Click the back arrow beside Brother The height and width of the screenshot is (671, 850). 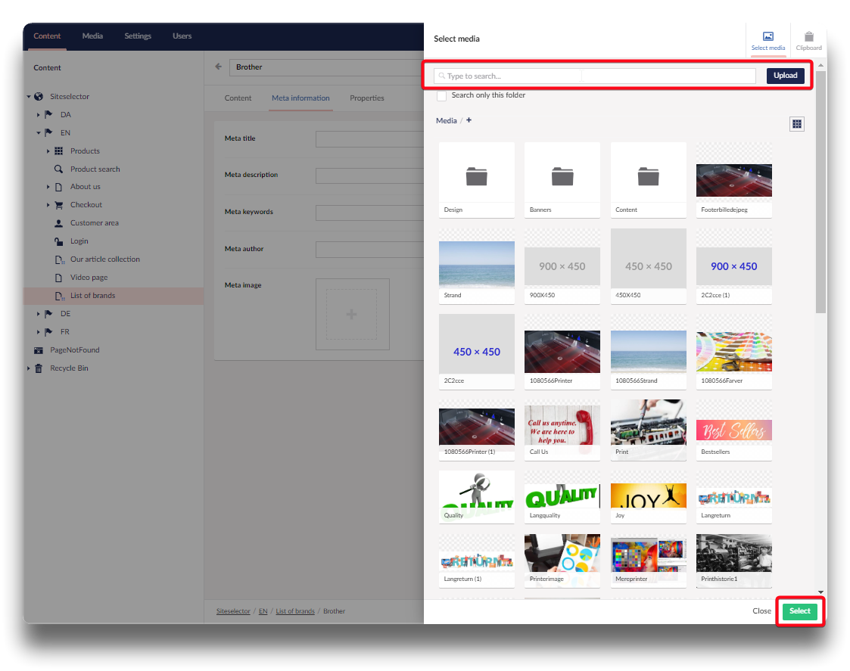point(219,67)
